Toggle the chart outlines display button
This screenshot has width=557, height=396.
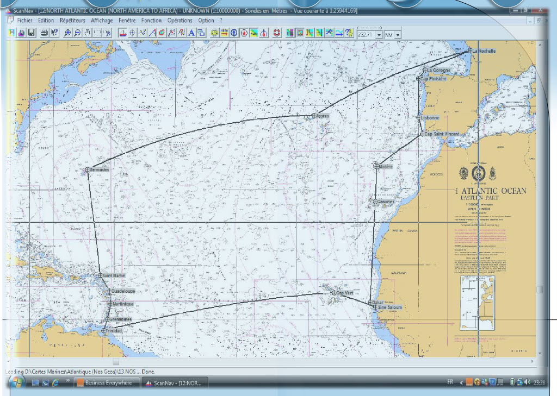click(x=299, y=33)
